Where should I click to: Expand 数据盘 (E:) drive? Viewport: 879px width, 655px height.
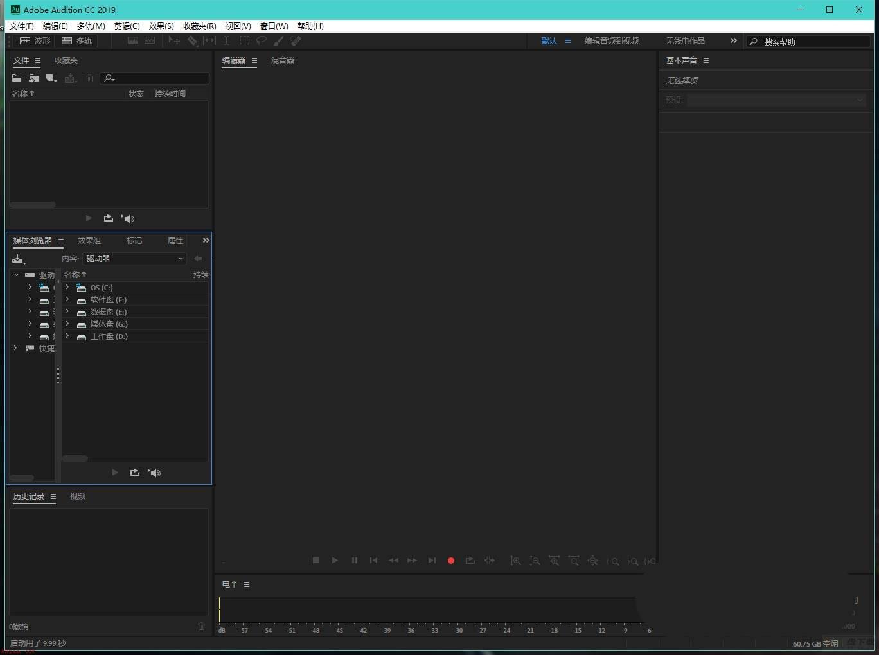tap(67, 311)
